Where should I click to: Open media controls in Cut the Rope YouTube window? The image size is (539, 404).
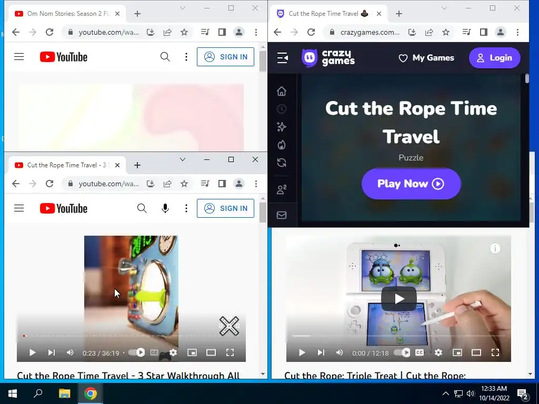pyautogui.click(x=205, y=184)
